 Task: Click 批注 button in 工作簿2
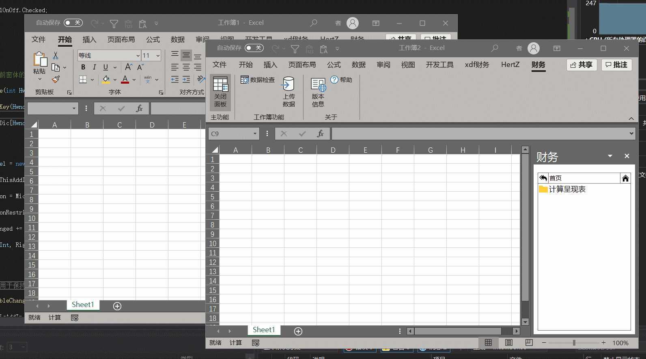[616, 65]
